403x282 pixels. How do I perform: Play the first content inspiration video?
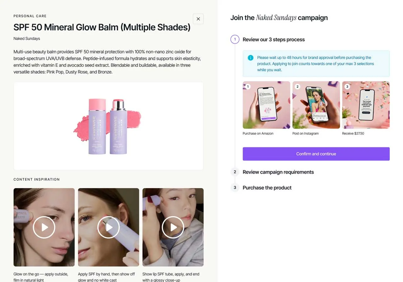44,227
